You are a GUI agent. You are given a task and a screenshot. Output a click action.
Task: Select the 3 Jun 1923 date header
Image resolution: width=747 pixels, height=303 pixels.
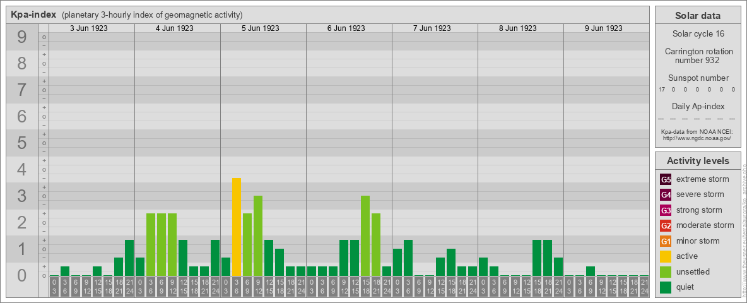coord(88,28)
